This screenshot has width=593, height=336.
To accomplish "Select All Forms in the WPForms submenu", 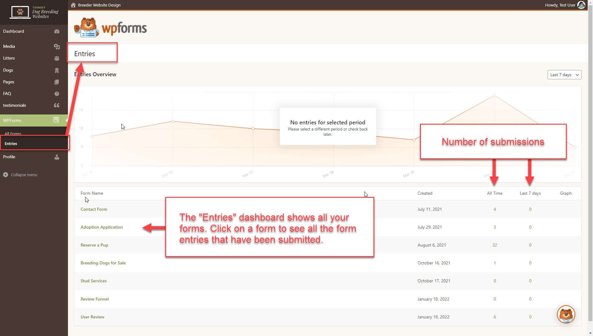I will point(13,133).
